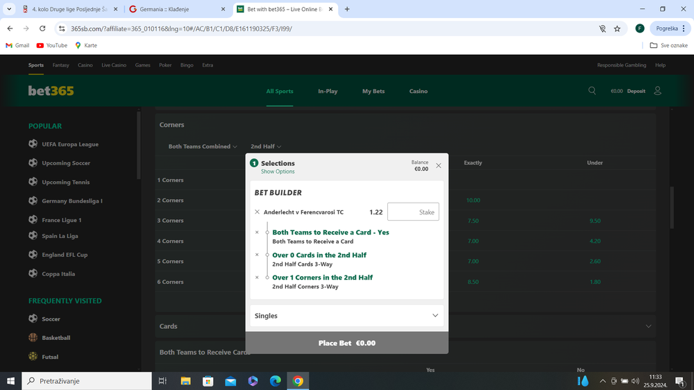The height and width of the screenshot is (390, 694).
Task: Open Chrome profile avatar F
Action: tap(640, 28)
